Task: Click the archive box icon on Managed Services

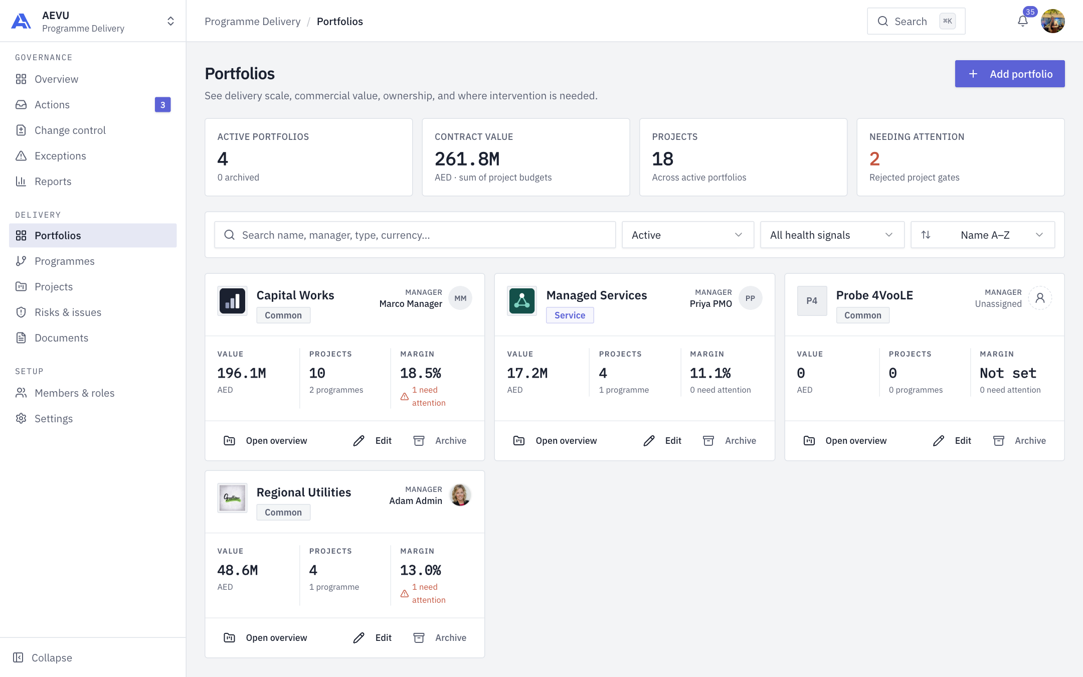Action: [x=708, y=441]
